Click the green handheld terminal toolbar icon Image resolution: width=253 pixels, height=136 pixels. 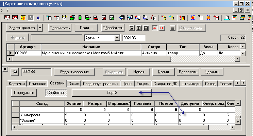(80, 18)
